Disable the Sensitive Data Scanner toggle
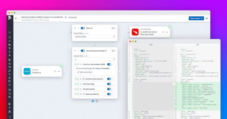 point(109,79)
